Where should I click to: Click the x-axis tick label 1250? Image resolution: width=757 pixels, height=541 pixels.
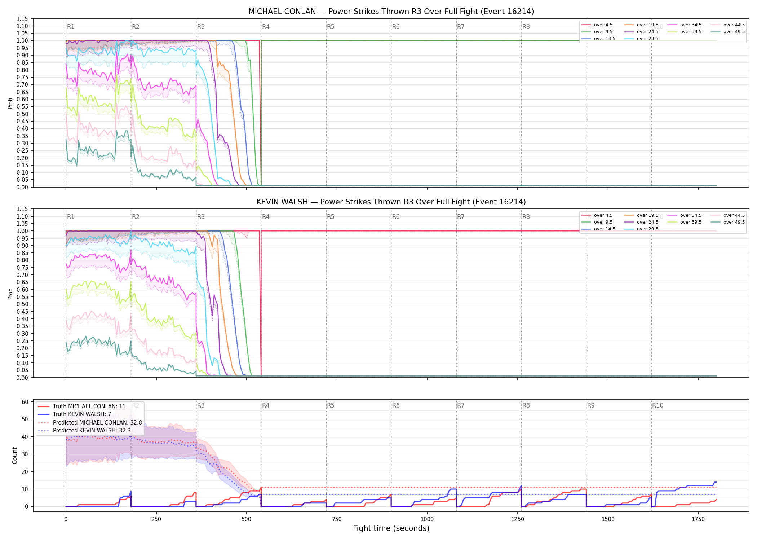[x=518, y=519]
